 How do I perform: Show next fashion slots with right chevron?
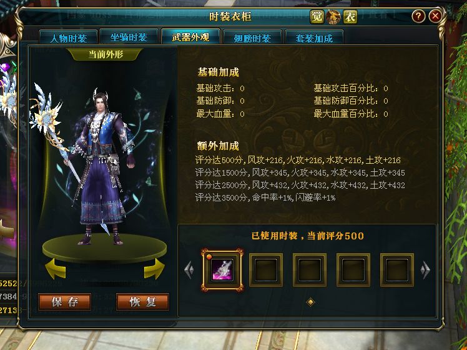point(425,270)
